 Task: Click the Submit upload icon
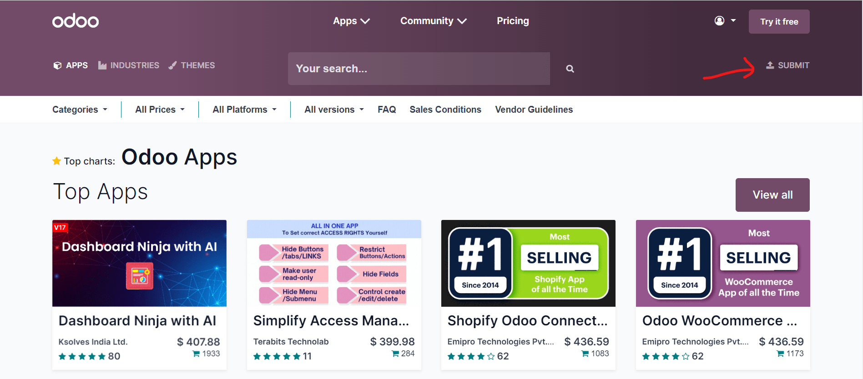(770, 65)
